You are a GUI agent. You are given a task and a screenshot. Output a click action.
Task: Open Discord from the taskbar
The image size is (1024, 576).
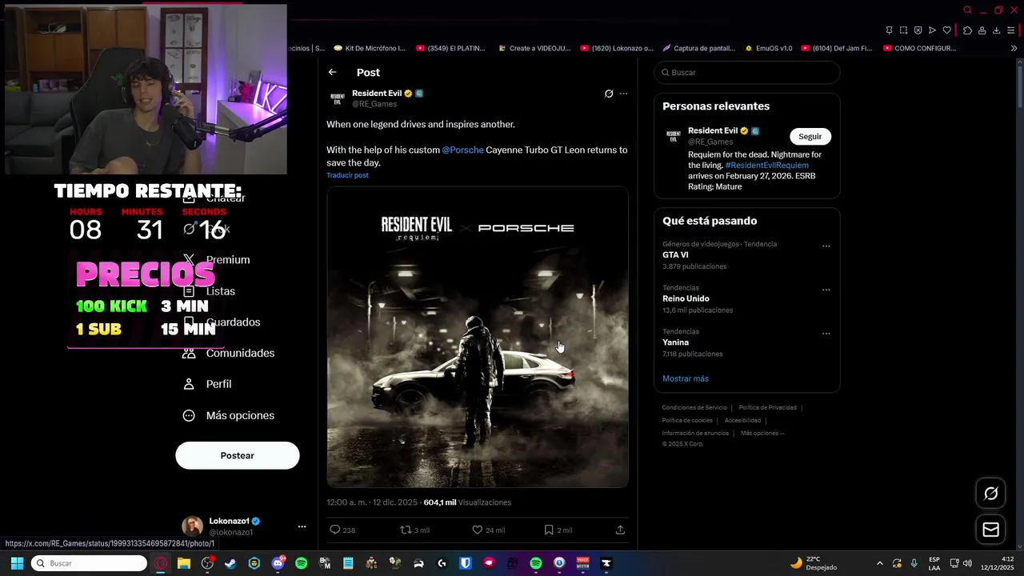tap(278, 563)
